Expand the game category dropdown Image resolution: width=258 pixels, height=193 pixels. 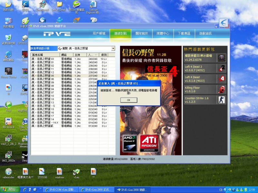pyautogui.click(x=113, y=49)
